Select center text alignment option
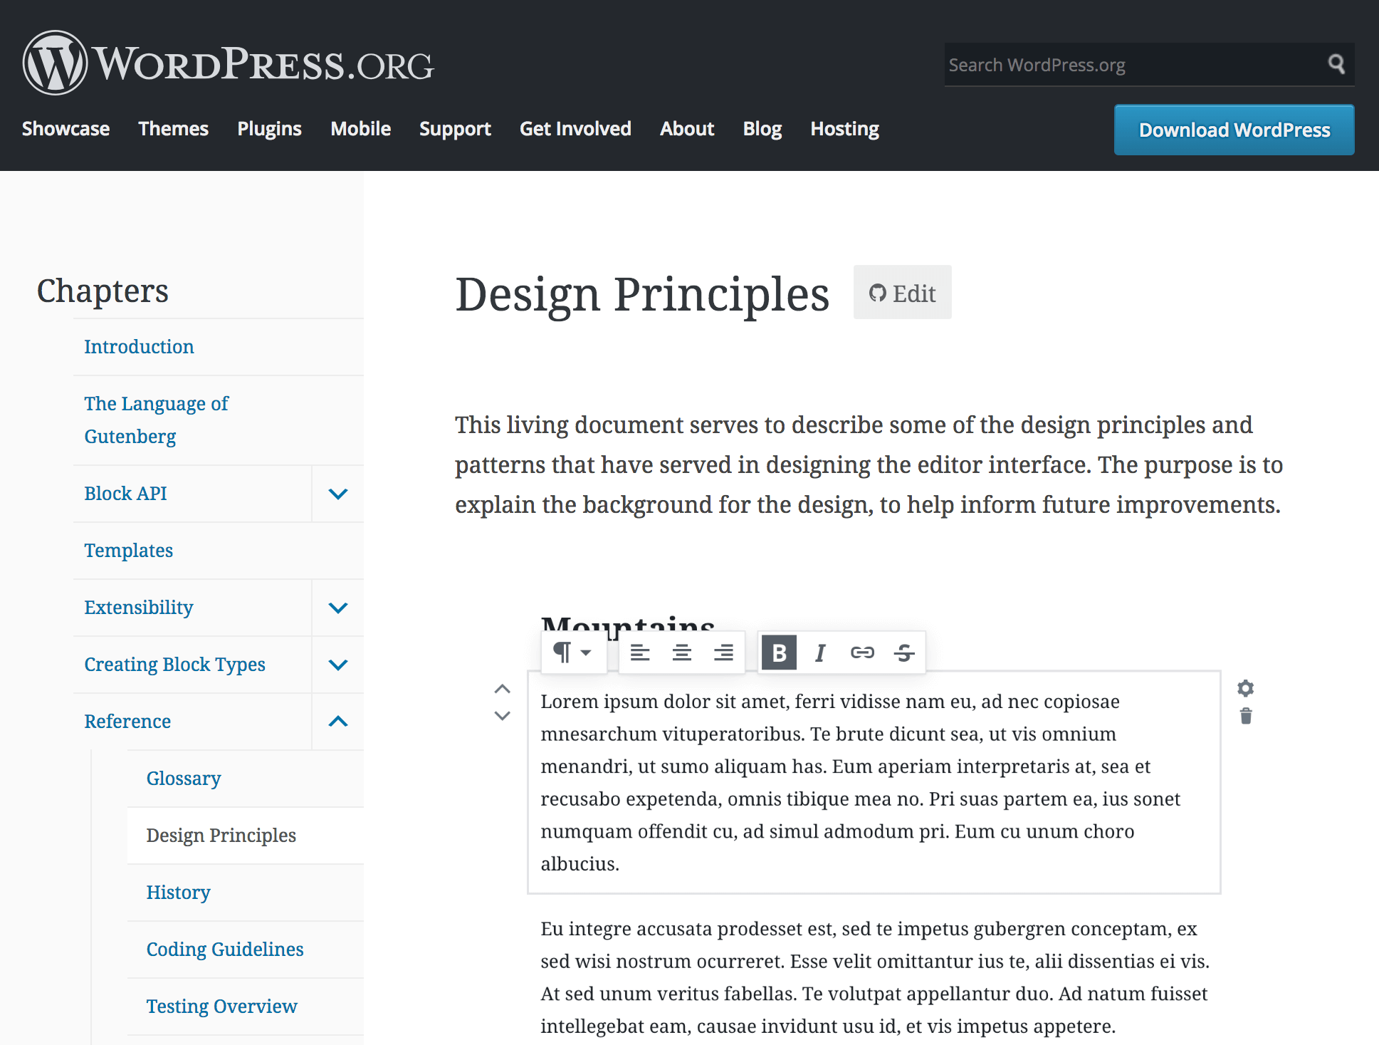Image resolution: width=1379 pixels, height=1045 pixels. tap(681, 652)
